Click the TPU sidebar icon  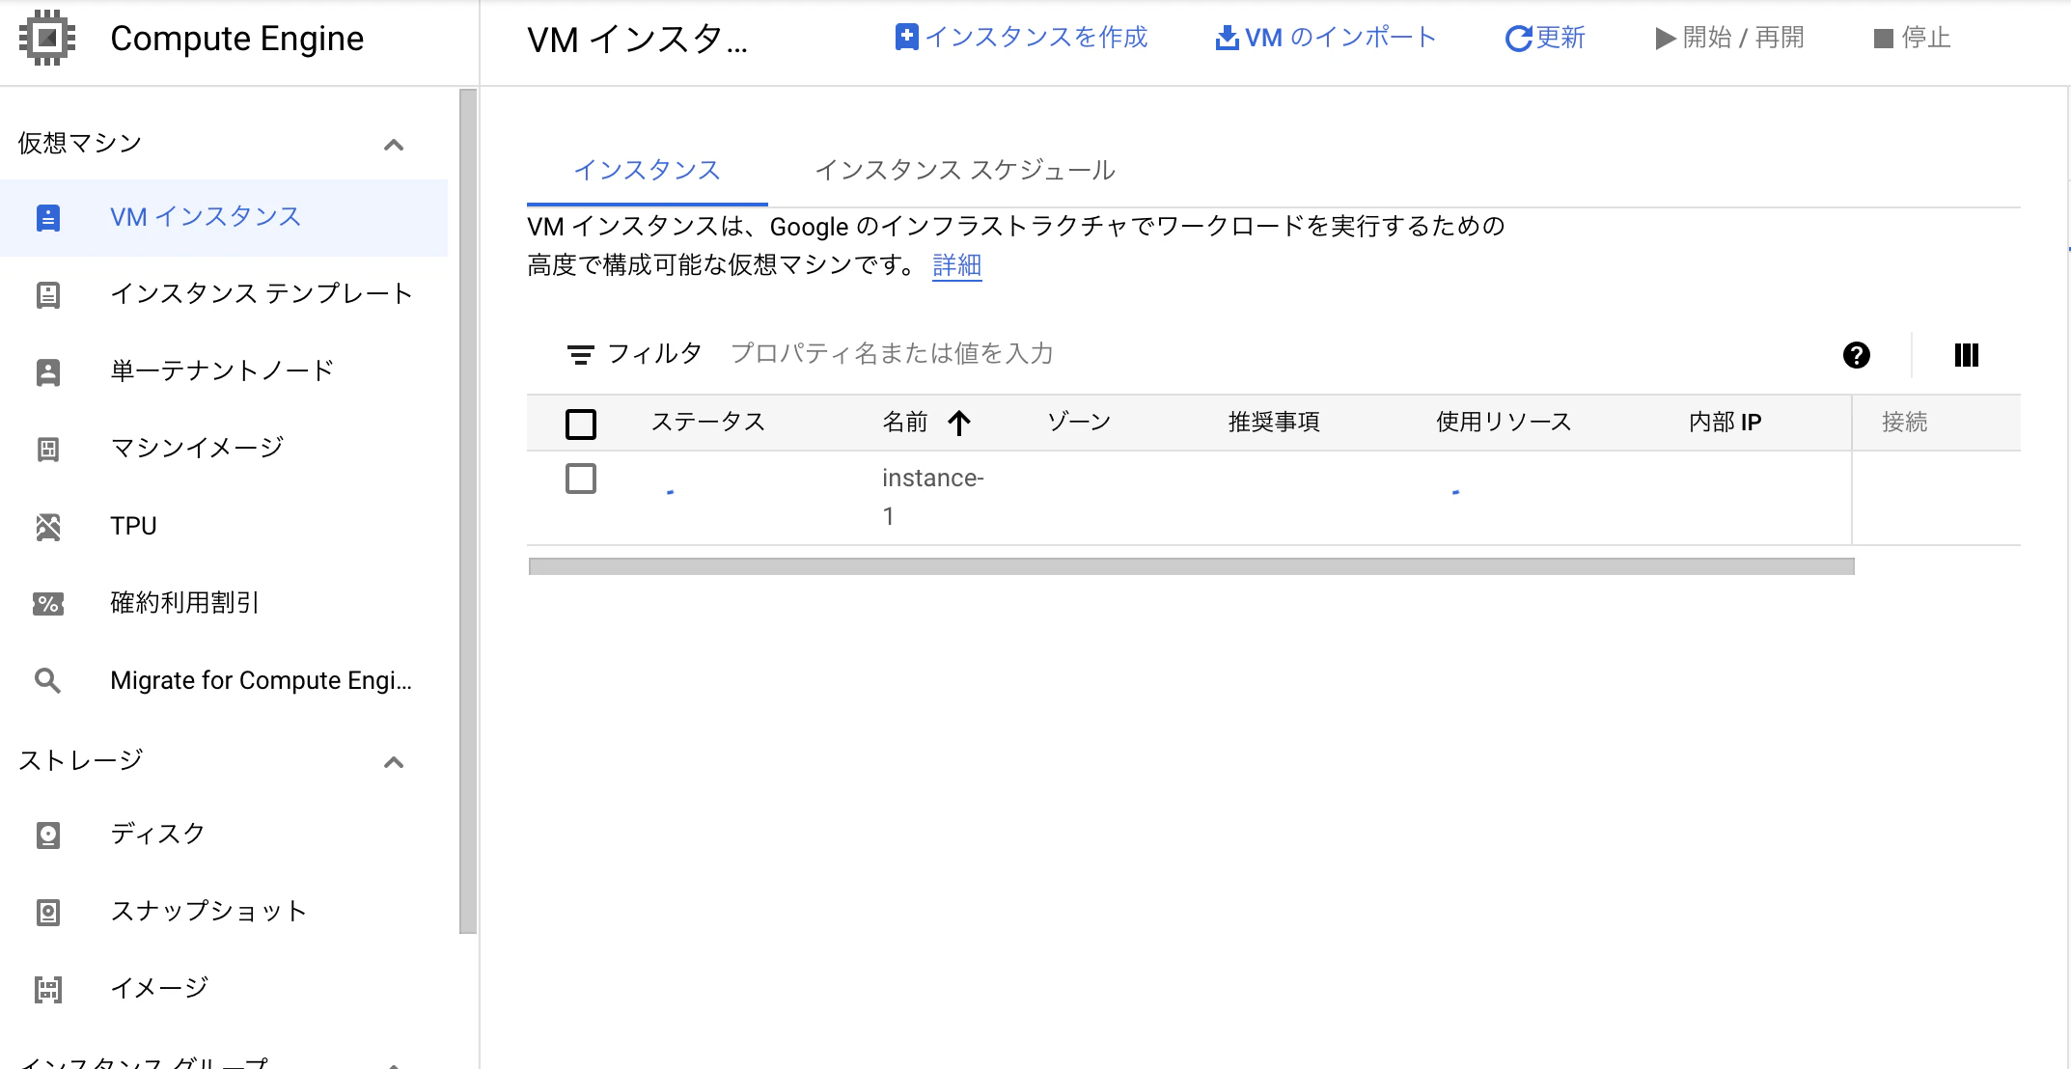pyautogui.click(x=47, y=527)
